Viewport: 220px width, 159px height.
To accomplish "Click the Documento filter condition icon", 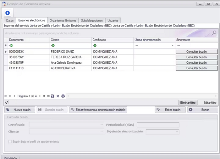I will (x=11, y=45).
